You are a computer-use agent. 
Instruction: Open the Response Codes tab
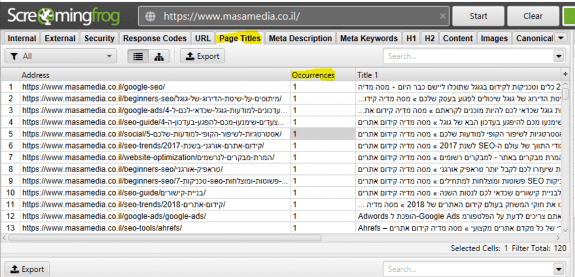155,39
